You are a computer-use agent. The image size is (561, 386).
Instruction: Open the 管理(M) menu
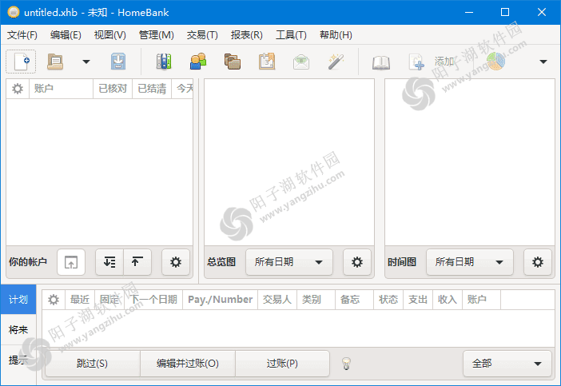157,35
